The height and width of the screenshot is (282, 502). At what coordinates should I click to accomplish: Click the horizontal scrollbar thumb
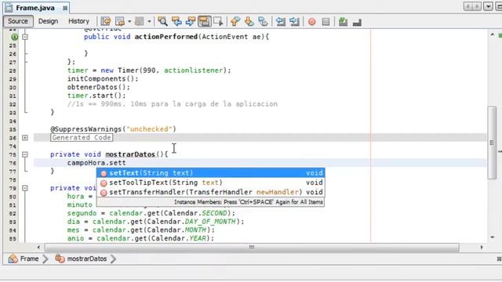click(252, 248)
